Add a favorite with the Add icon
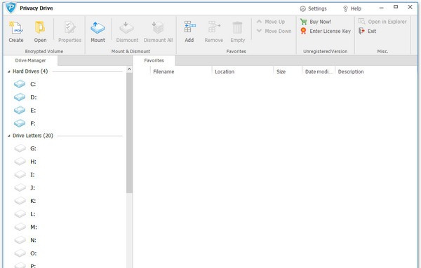Image resolution: width=421 pixels, height=268 pixels. tap(189, 32)
